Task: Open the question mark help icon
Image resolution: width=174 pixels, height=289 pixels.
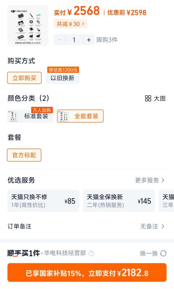Action: [91, 253]
